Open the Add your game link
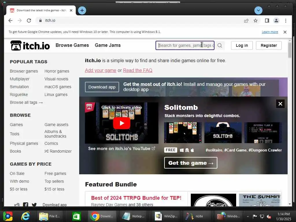Image resolution: width=296 pixels, height=222 pixels. point(101,71)
